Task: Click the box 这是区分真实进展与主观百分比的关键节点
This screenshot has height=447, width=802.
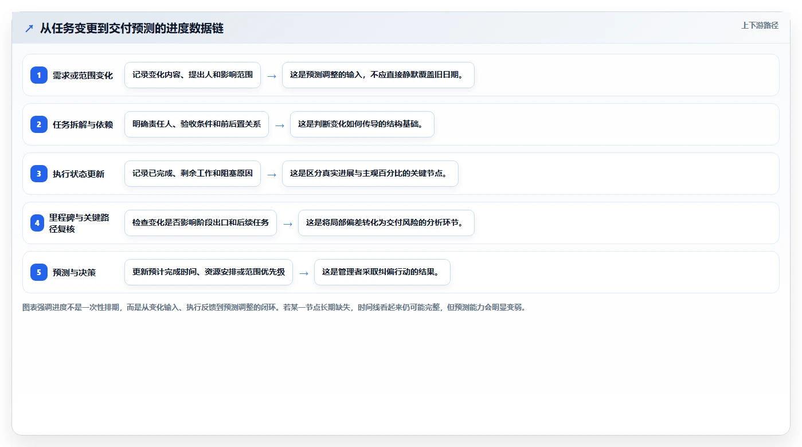Action: click(x=370, y=174)
